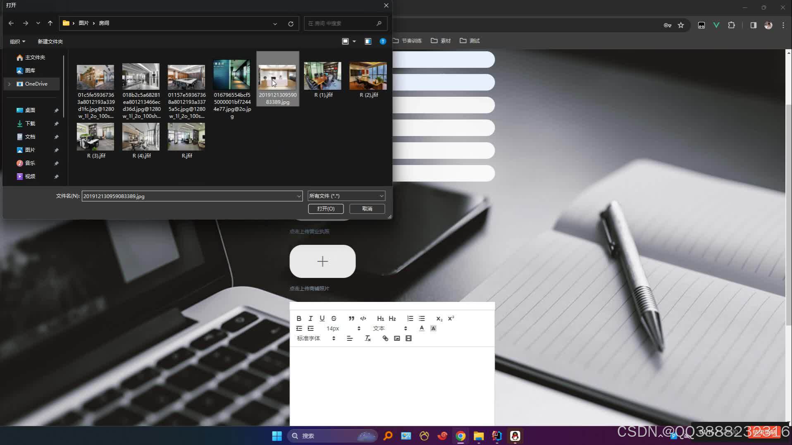Refresh the 房间 folder view
The image size is (792, 445).
tap(291, 24)
